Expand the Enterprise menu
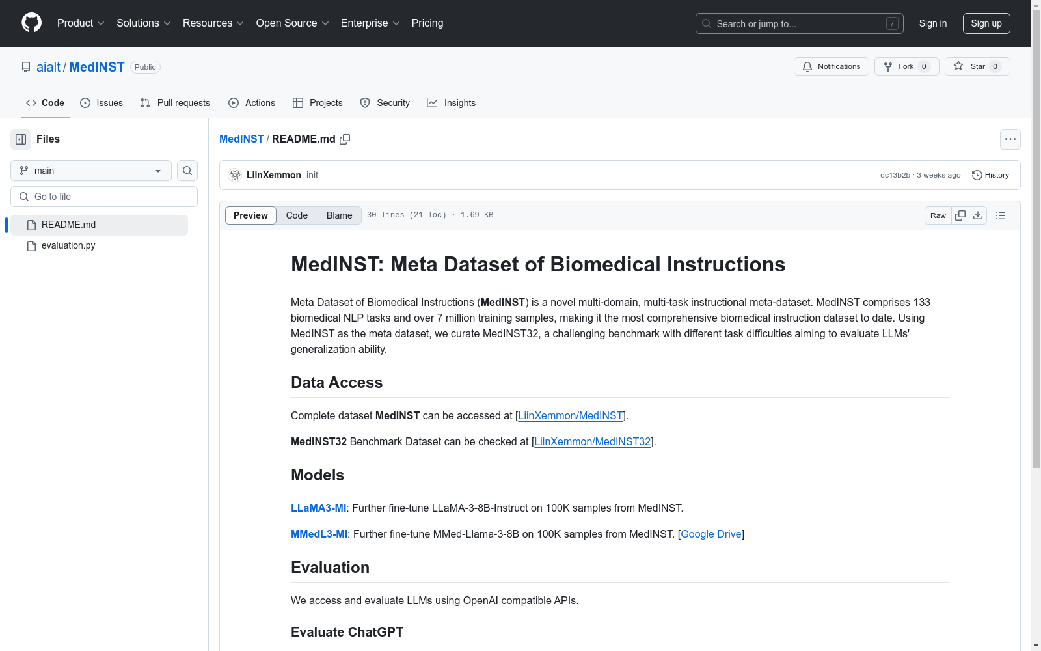The height and width of the screenshot is (651, 1041). tap(369, 23)
